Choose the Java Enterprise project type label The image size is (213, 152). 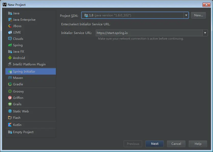pos(24,20)
